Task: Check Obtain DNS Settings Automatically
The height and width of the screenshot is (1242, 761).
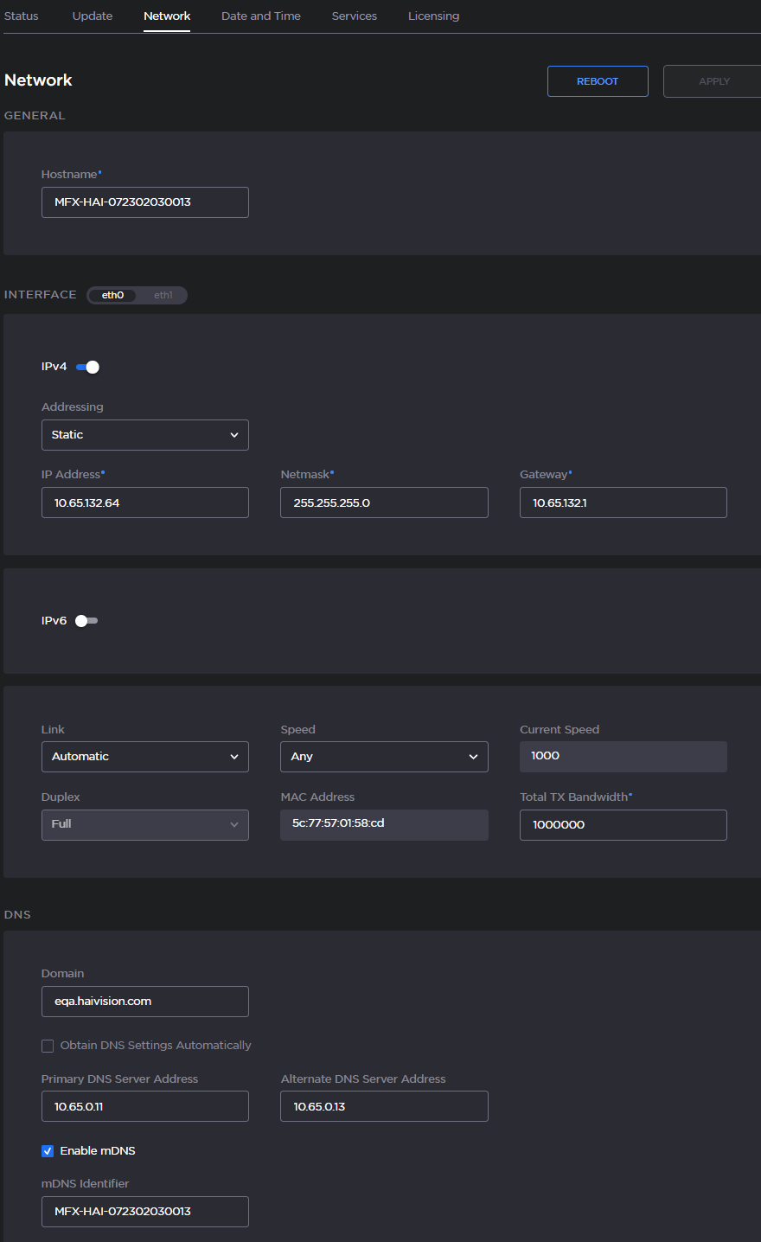Action: click(x=48, y=1046)
